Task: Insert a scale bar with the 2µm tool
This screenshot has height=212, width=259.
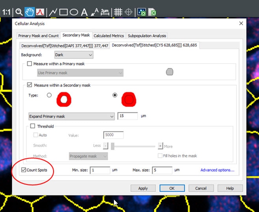Action: pos(104,12)
